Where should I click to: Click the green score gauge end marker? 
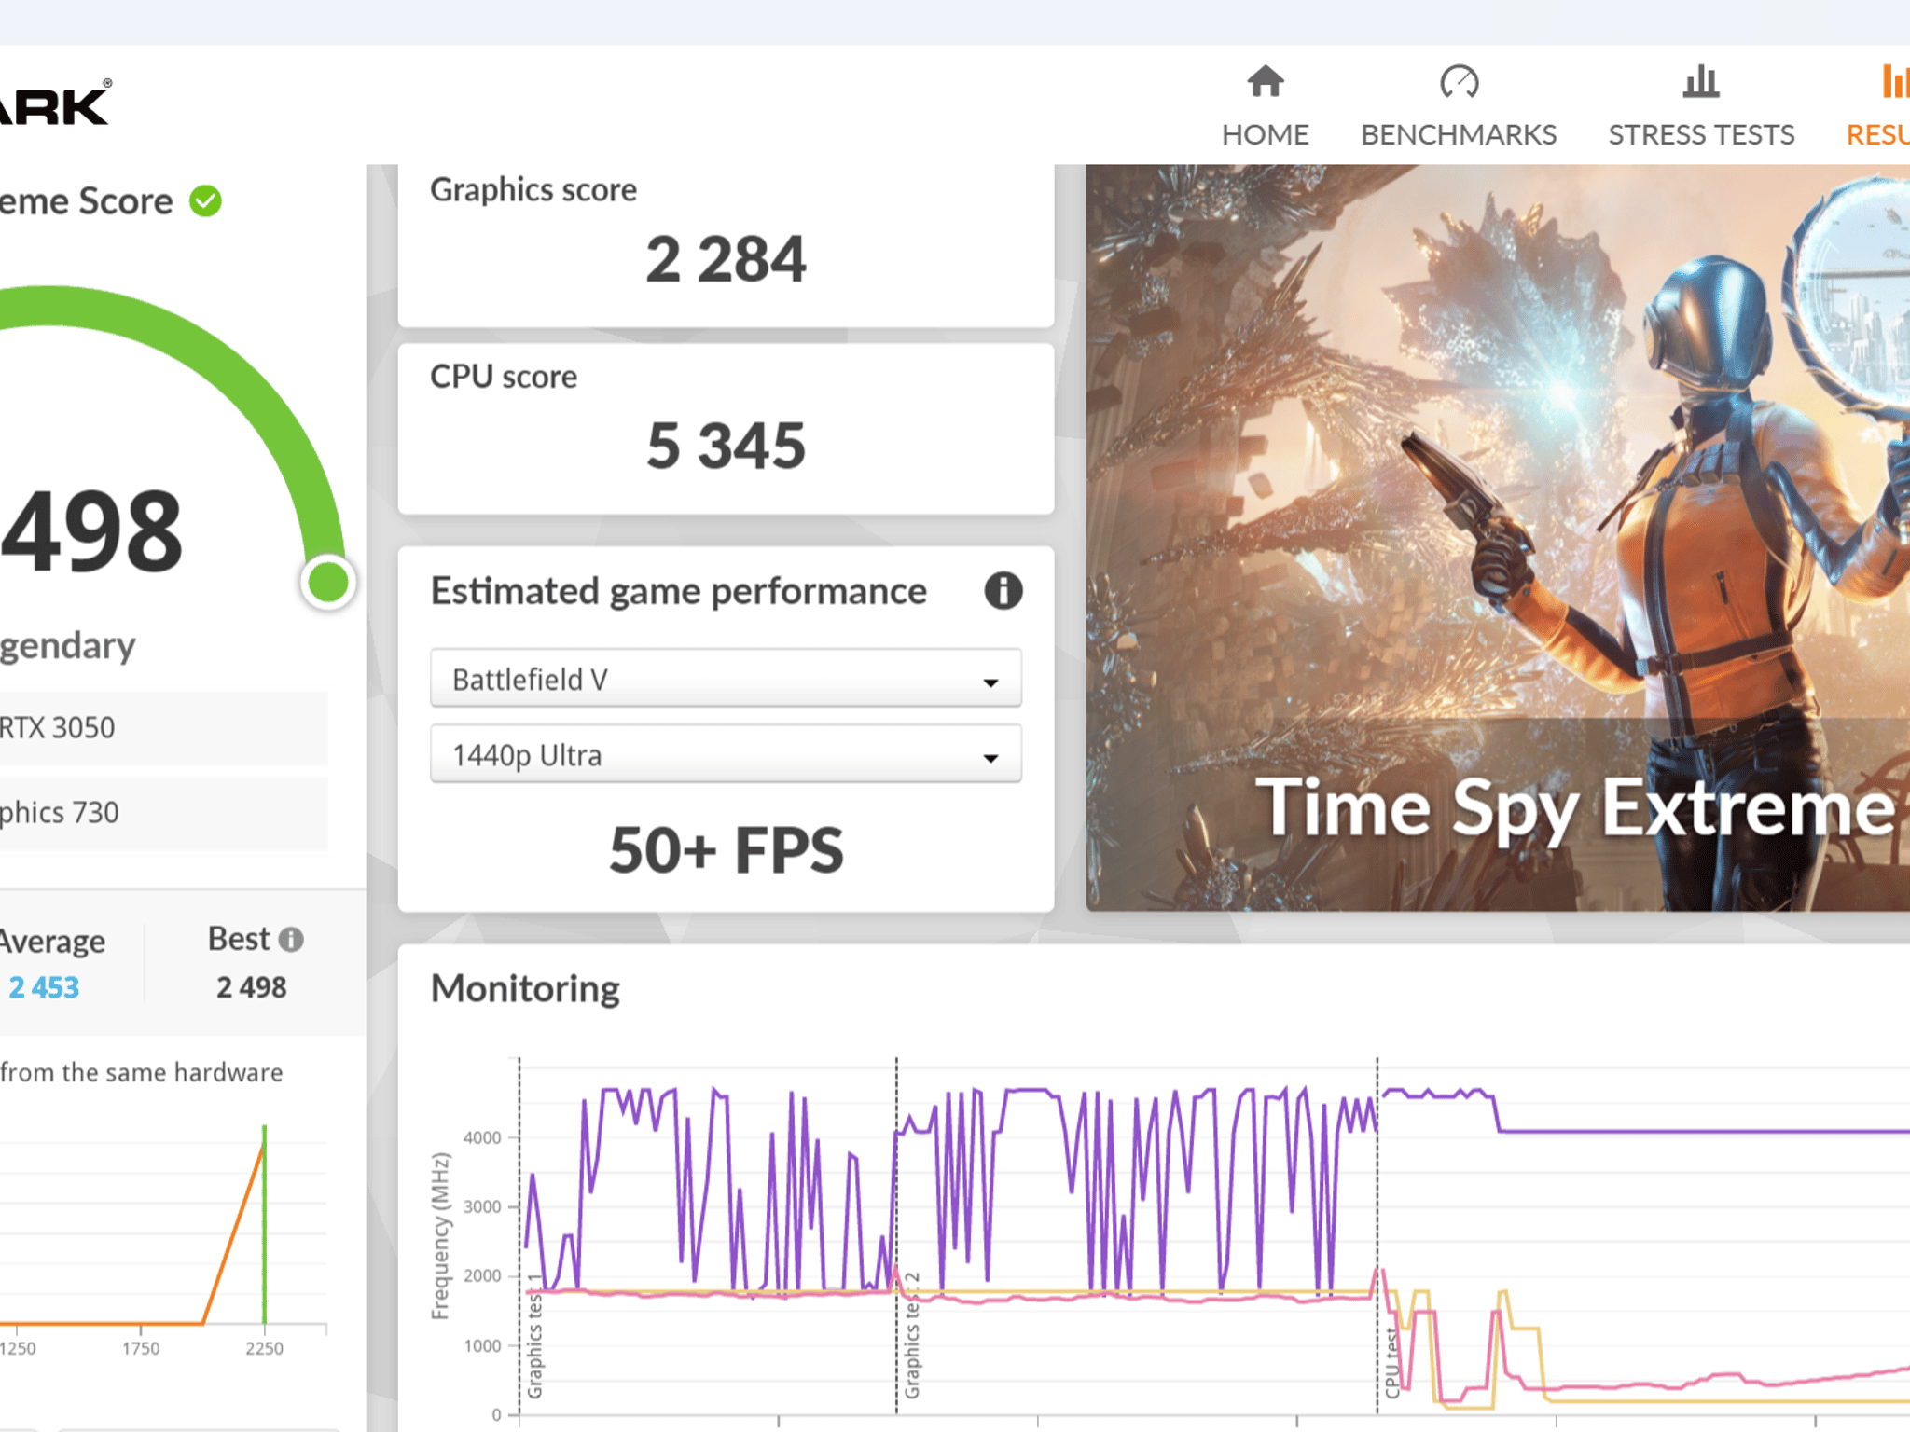[328, 583]
